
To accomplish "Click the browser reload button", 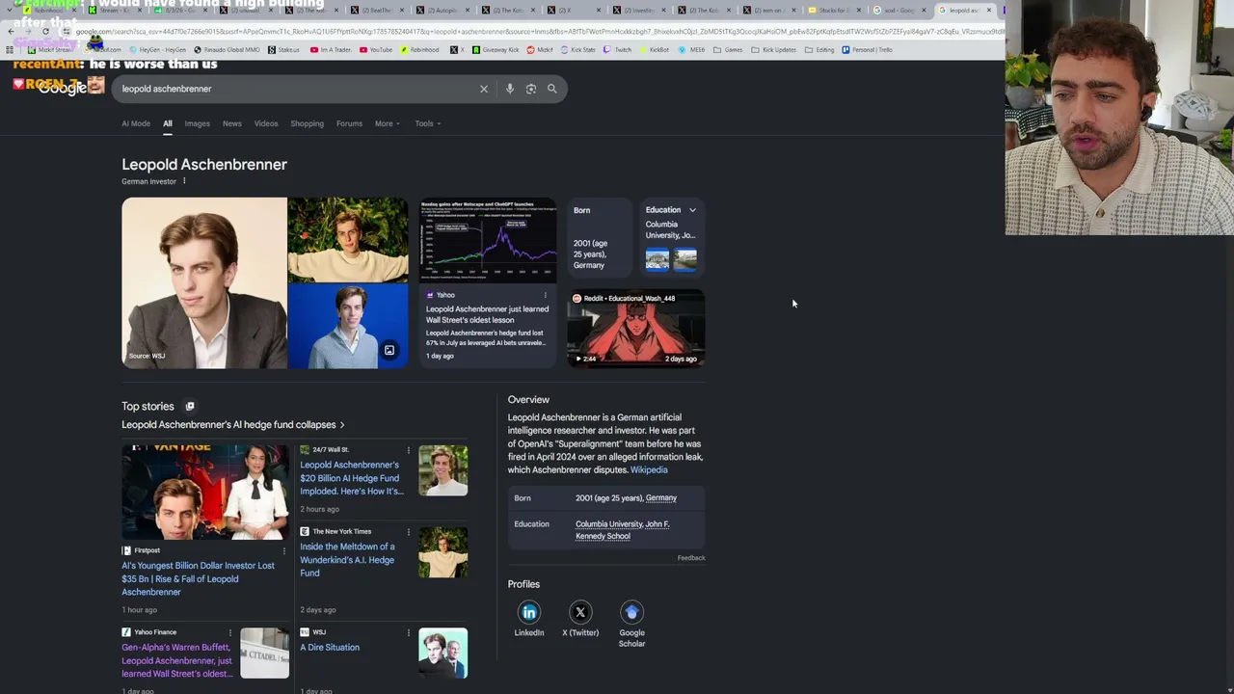I will 45,32.
